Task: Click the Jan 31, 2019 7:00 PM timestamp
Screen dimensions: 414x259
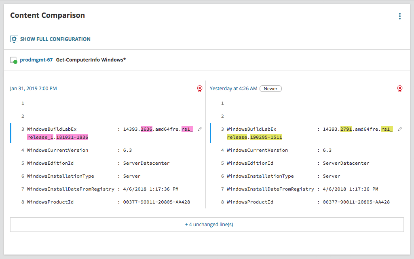Action: click(x=33, y=88)
